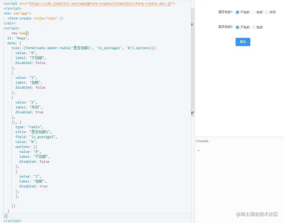Click the new Vue({ code line

pos(20,33)
